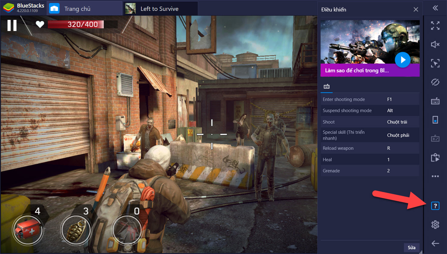Click the Heal control label

tap(327, 160)
